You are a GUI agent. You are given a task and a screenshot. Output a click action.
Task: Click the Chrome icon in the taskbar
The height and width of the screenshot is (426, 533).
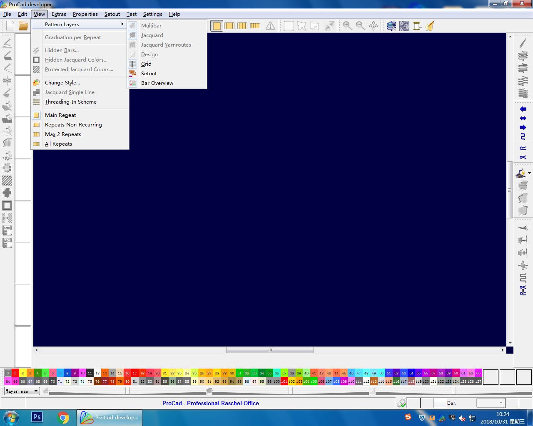63,417
